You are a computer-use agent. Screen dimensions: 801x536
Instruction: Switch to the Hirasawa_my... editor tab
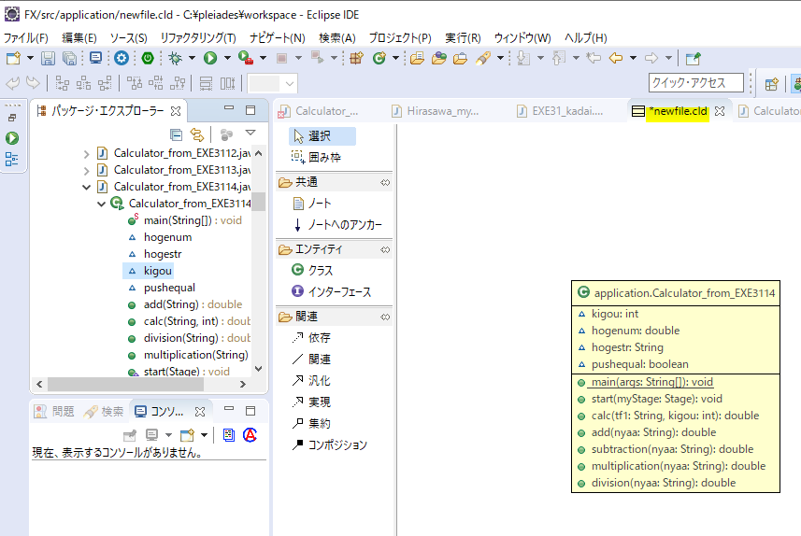tap(436, 111)
